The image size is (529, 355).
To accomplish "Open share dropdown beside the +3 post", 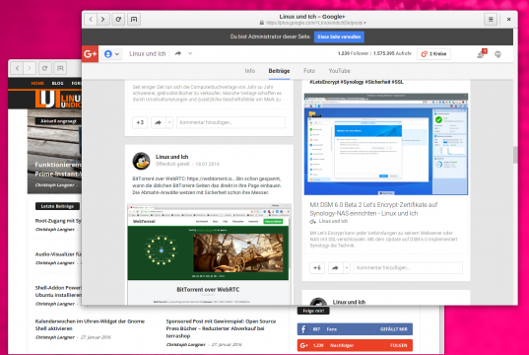I will (x=169, y=122).
